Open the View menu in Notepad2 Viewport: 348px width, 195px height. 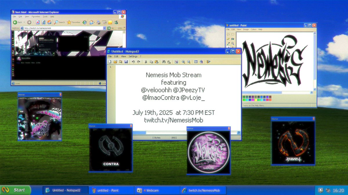(x=124, y=56)
